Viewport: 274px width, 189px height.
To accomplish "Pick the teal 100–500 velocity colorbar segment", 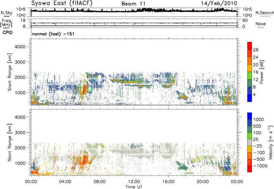I will click(250, 129).
